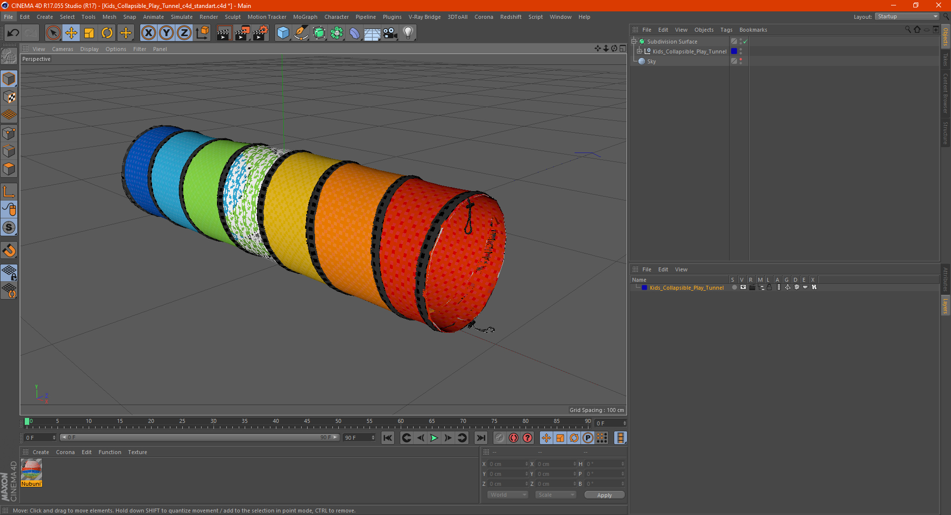This screenshot has height=515, width=951.
Task: Add a camera object from toolbar
Action: pyautogui.click(x=390, y=33)
